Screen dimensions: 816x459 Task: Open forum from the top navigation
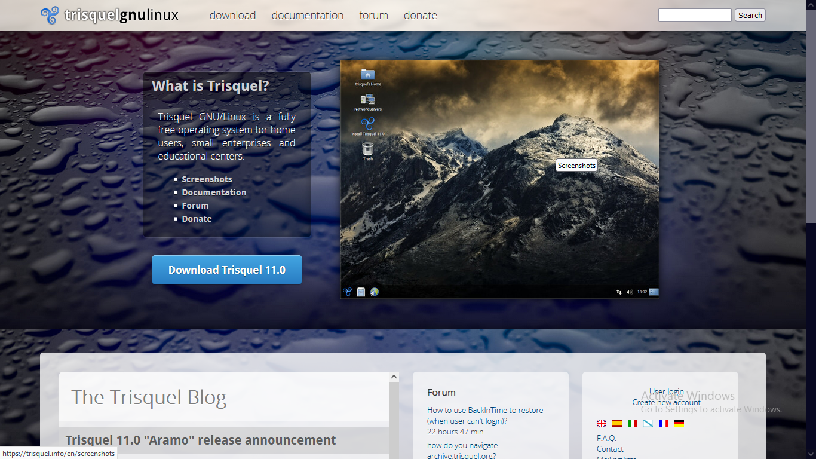pyautogui.click(x=374, y=16)
